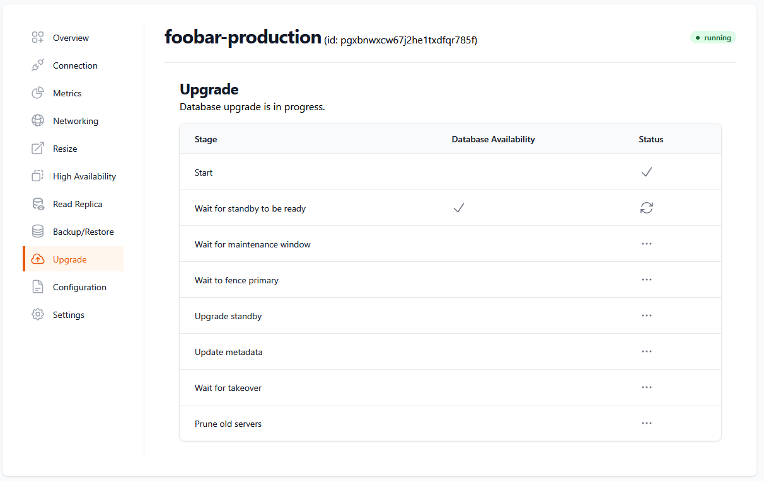Expand the Prune old servers status ellipsis
Image resolution: width=764 pixels, height=481 pixels.
[x=647, y=423]
